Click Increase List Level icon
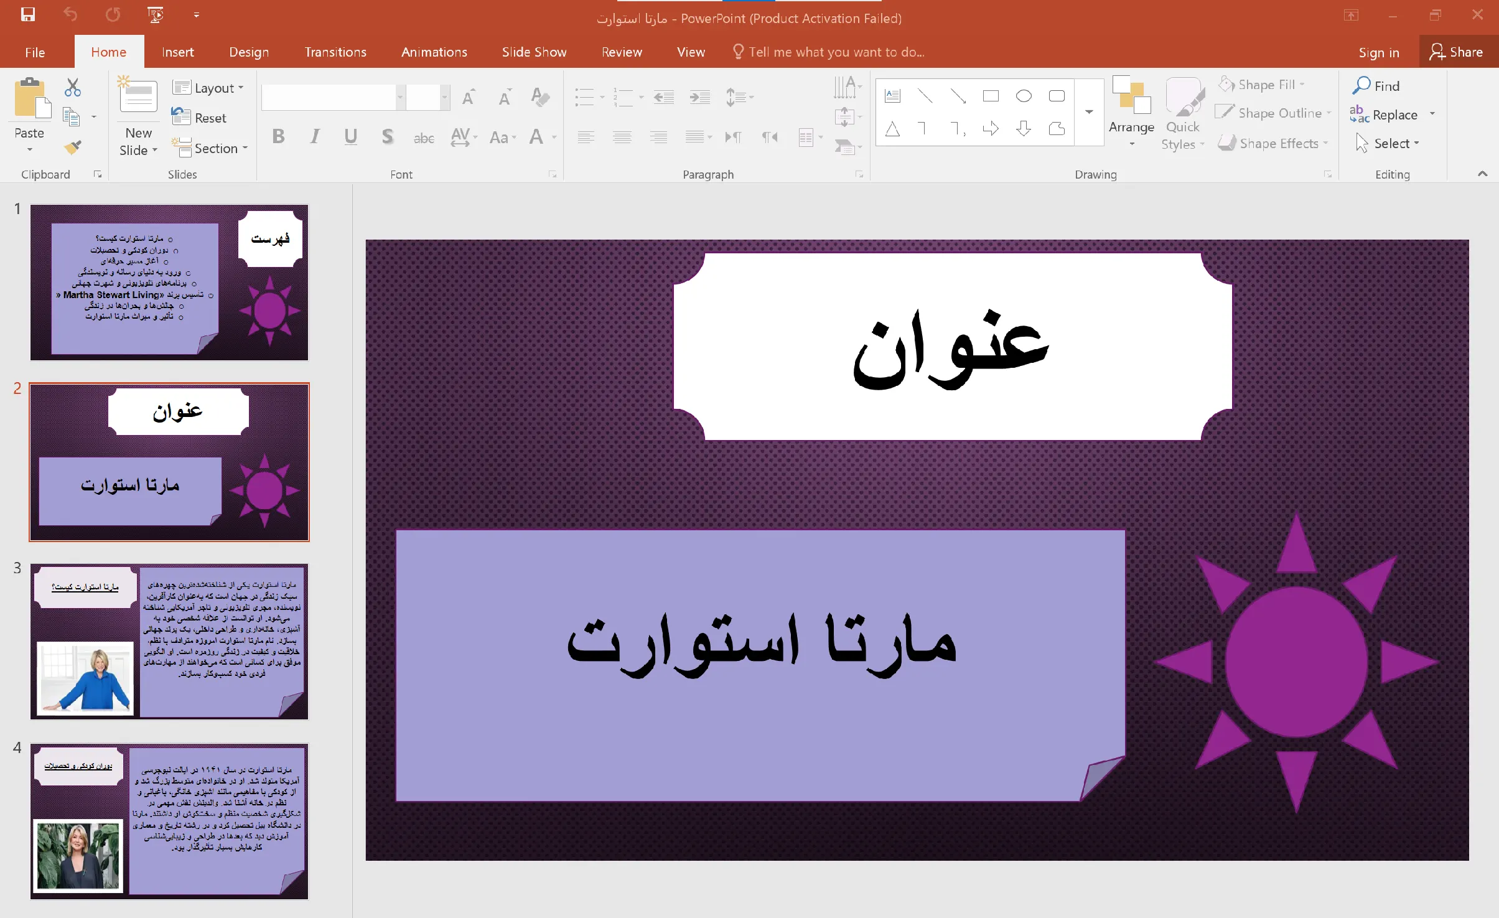 700,97
